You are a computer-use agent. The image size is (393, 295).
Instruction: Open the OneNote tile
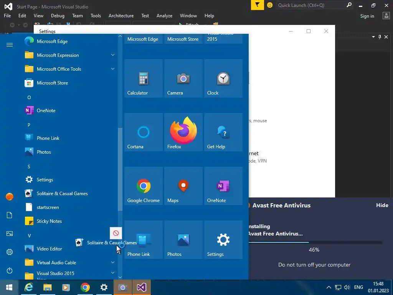point(223,186)
